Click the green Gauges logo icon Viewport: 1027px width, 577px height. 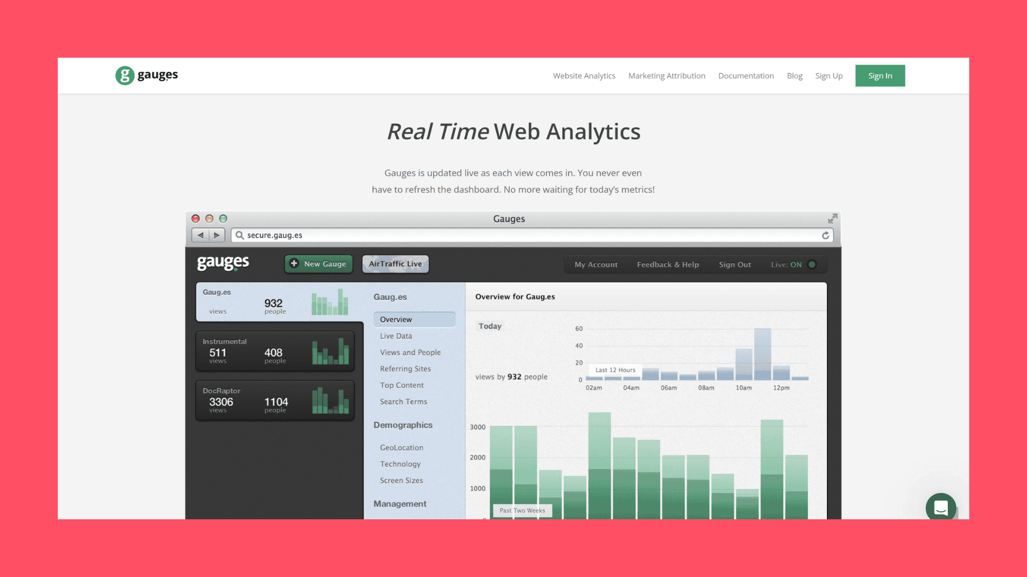pyautogui.click(x=125, y=75)
